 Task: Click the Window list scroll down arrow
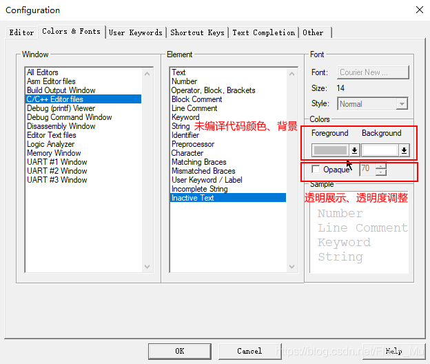[x=147, y=267]
